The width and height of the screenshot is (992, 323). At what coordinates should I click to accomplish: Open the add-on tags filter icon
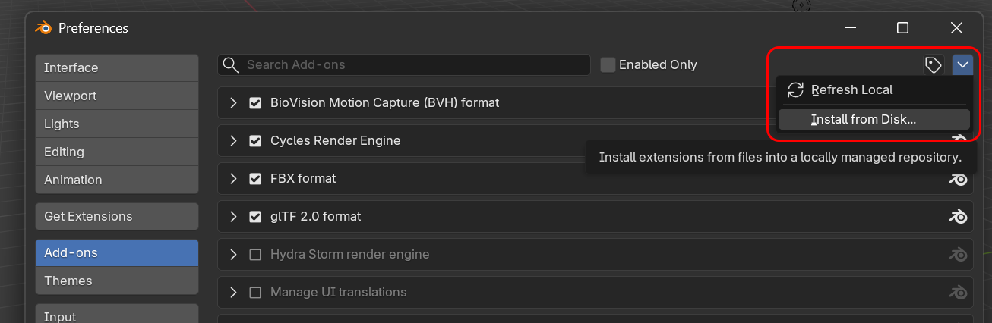(x=934, y=65)
